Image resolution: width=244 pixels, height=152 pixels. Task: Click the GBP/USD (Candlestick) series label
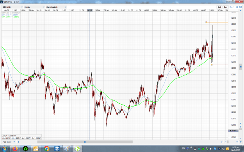pyautogui.click(x=11, y=13)
